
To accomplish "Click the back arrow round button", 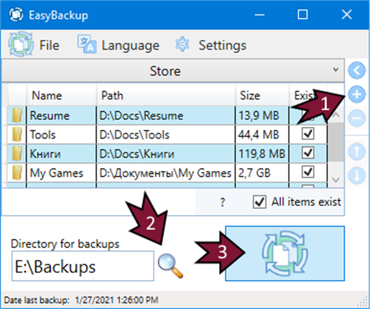I will (x=357, y=70).
